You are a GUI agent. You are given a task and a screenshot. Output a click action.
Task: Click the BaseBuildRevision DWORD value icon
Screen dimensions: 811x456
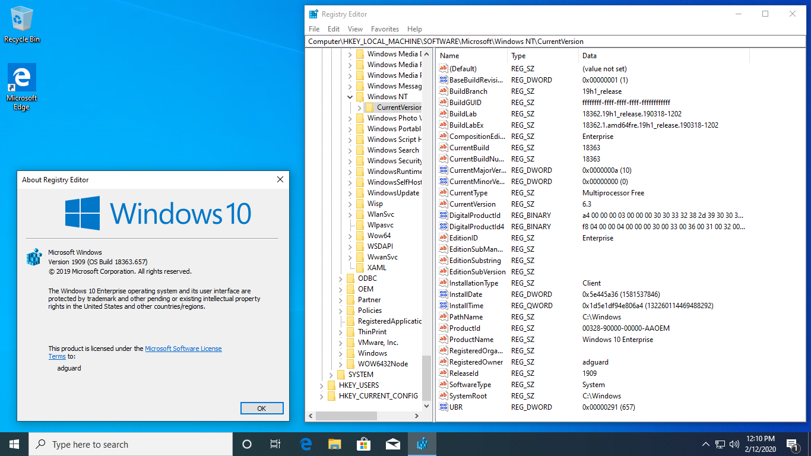point(443,80)
